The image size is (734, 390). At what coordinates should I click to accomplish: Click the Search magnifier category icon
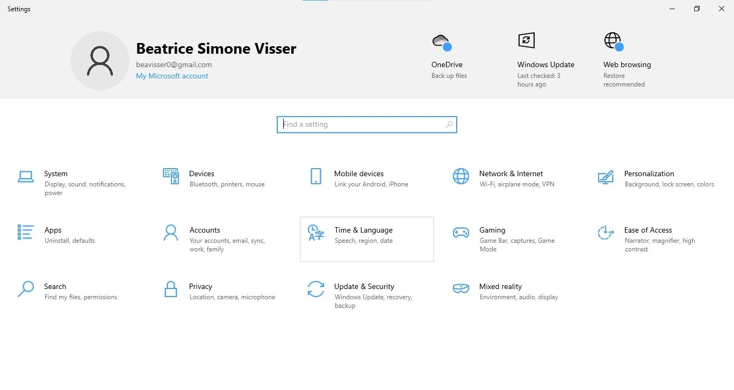[26, 289]
